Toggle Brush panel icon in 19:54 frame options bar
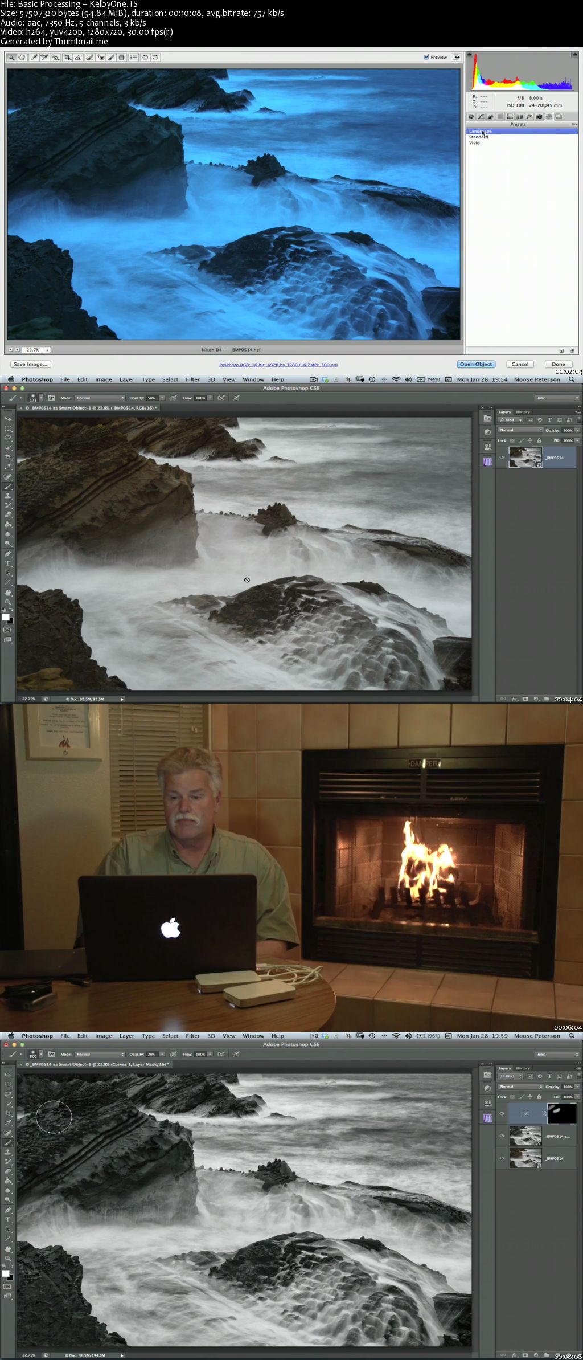 (51, 398)
